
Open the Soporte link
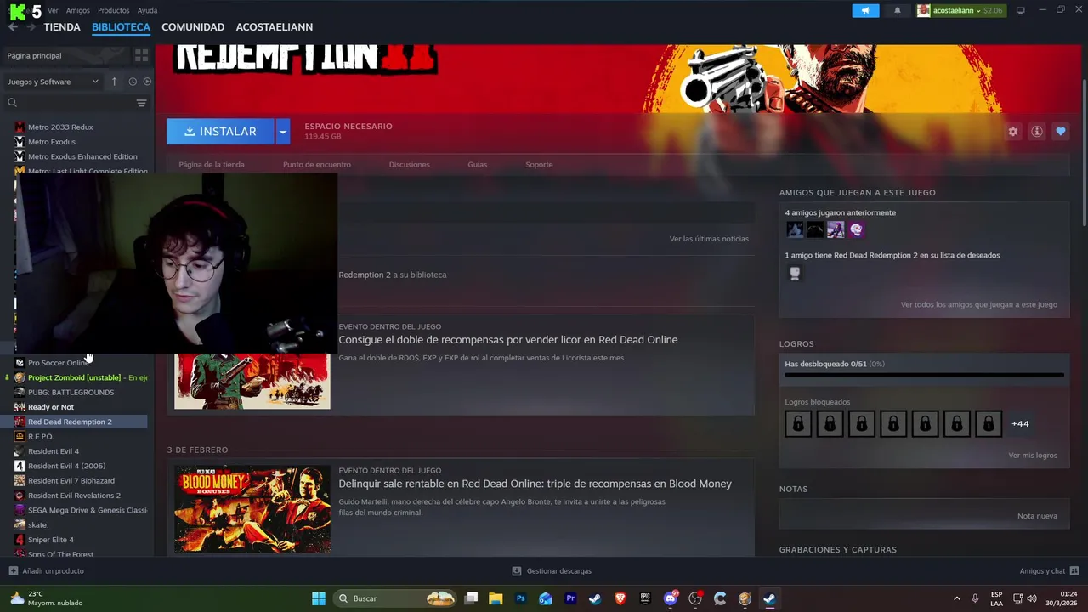click(539, 165)
